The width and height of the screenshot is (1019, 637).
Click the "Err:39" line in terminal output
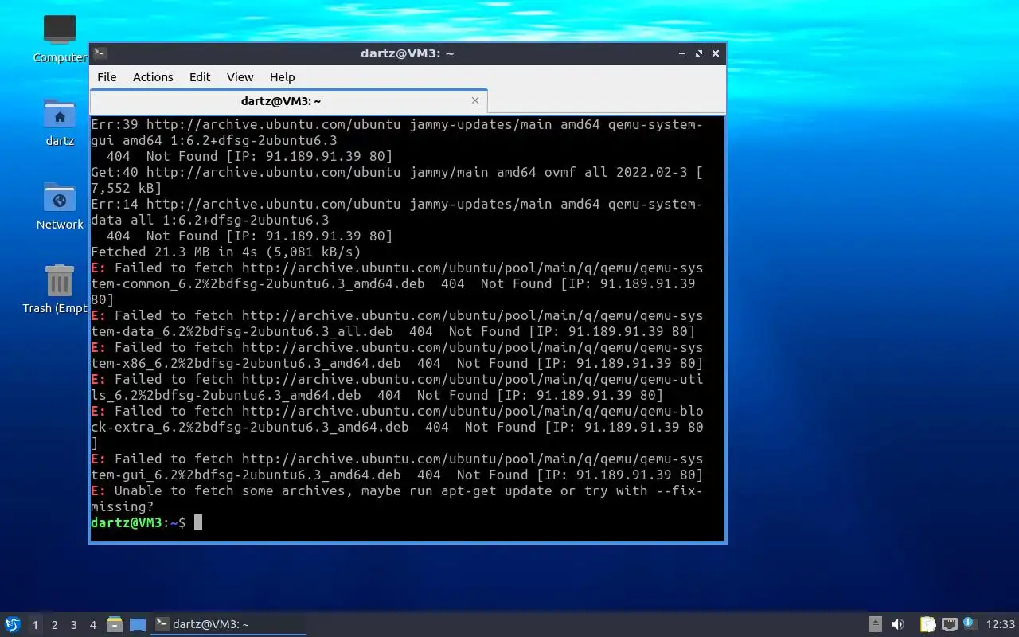(x=396, y=132)
